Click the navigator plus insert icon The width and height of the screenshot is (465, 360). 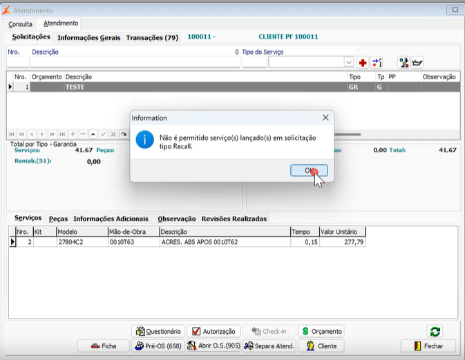pyautogui.click(x=73, y=134)
